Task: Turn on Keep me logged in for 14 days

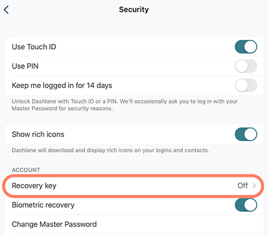Action: pos(246,85)
